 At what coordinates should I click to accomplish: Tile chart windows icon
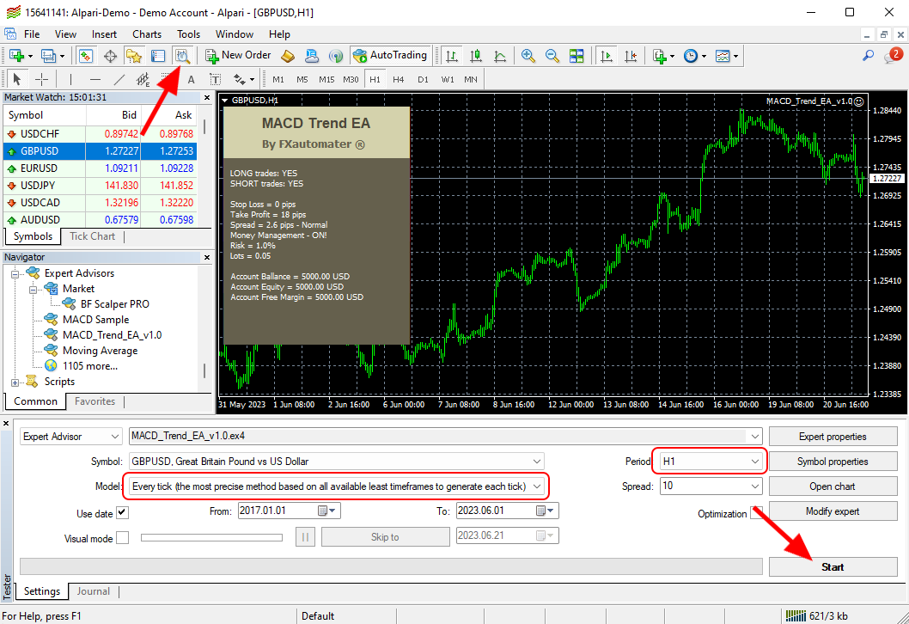pos(577,56)
